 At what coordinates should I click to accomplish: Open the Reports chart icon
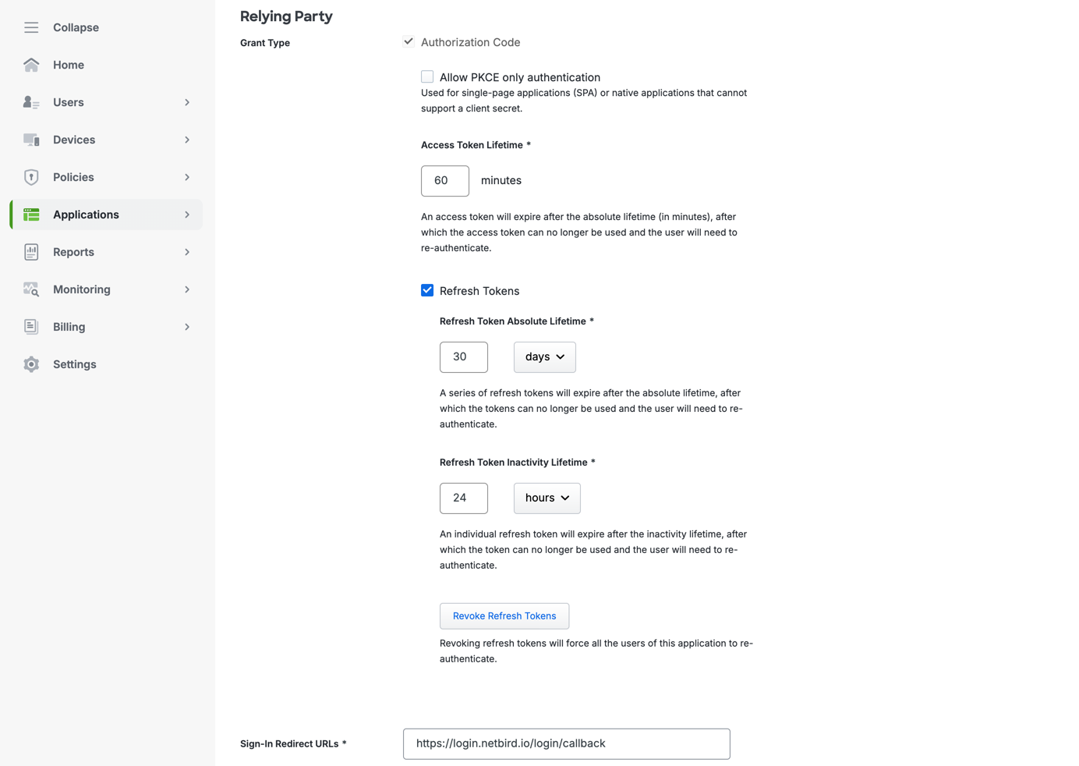pos(31,252)
